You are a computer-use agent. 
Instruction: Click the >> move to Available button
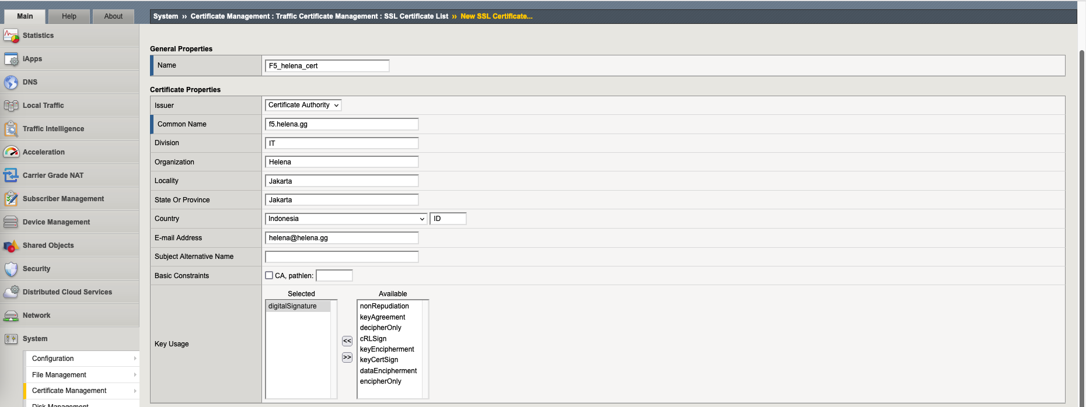pyautogui.click(x=347, y=357)
